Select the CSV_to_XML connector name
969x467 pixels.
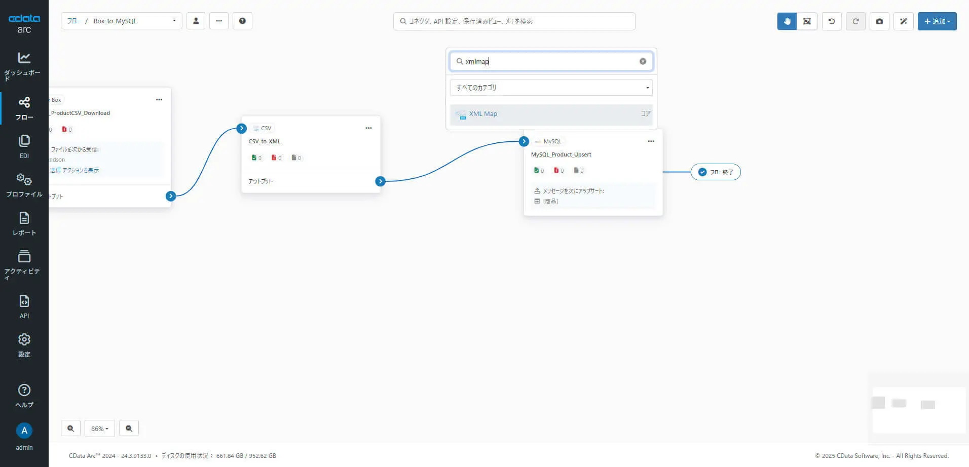265,141
